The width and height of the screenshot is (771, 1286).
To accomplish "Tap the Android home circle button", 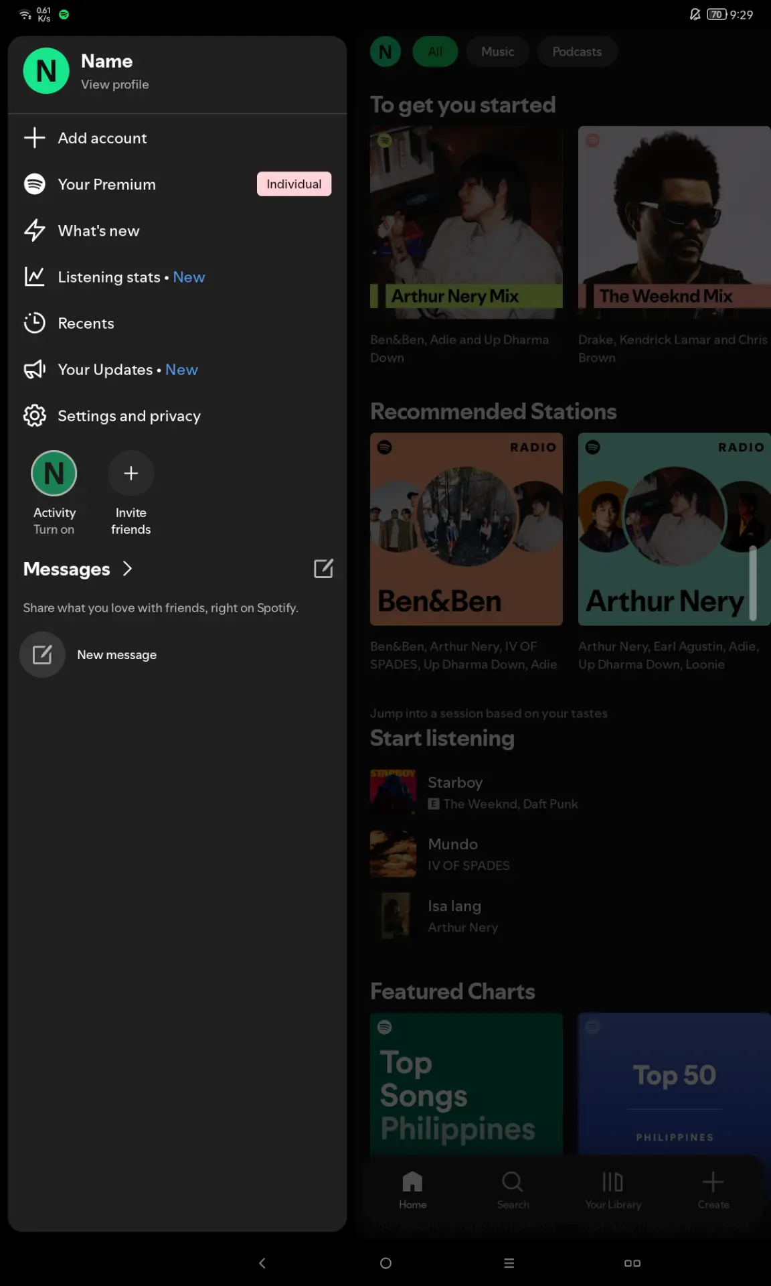I will click(x=385, y=1263).
